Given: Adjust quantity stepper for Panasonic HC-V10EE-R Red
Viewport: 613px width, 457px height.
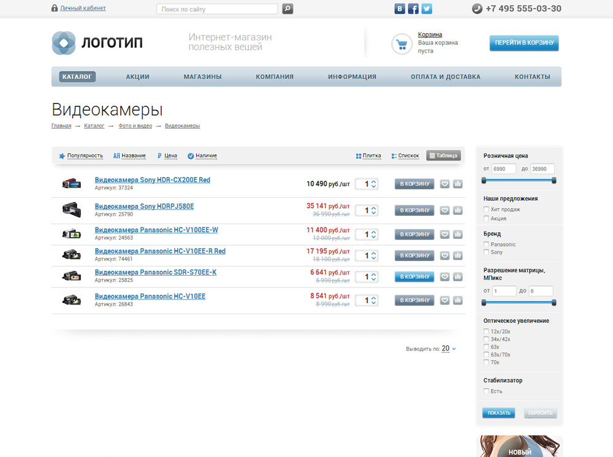Looking at the screenshot, I should [373, 255].
